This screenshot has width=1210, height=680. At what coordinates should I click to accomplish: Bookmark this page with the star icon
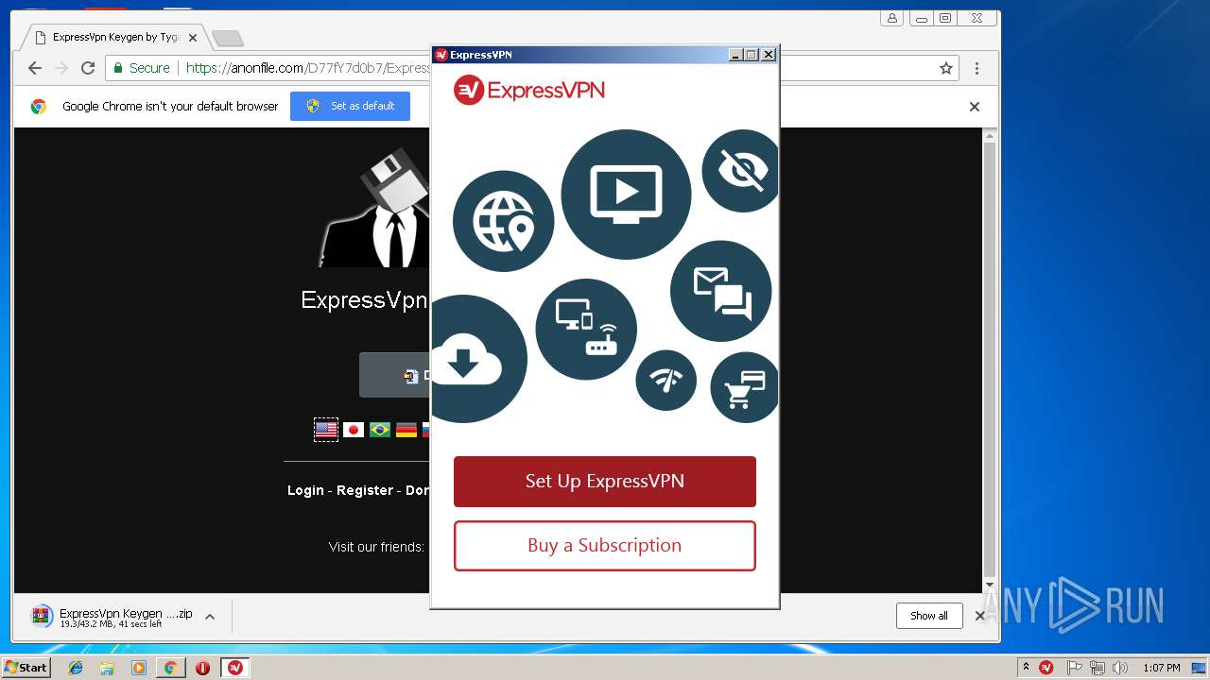click(x=946, y=68)
